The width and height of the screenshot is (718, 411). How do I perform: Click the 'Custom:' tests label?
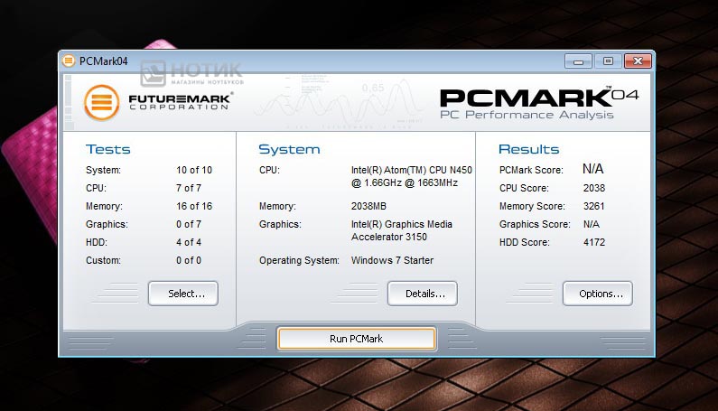click(x=103, y=260)
